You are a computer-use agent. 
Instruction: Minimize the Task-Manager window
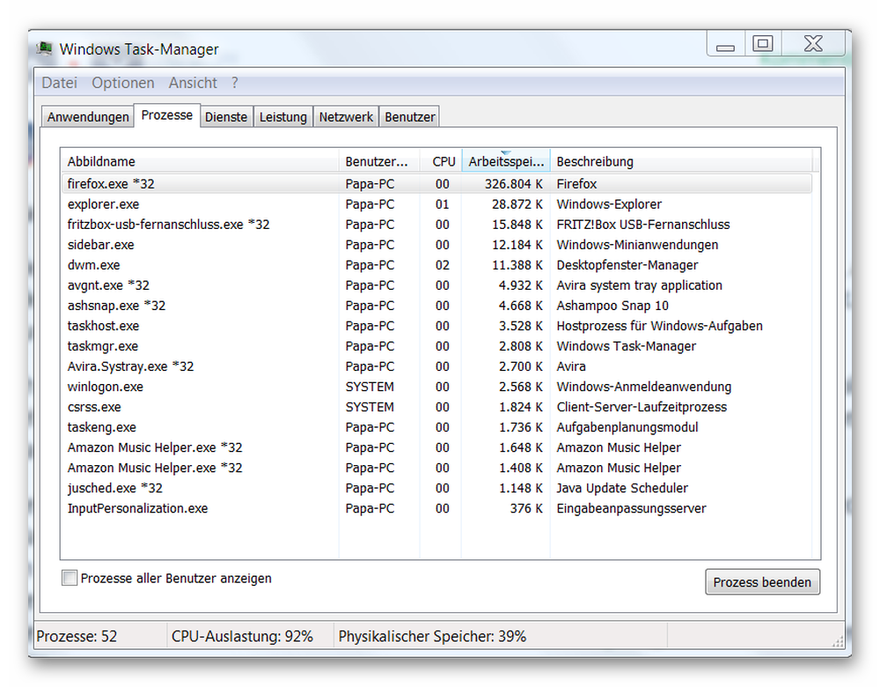coord(725,44)
